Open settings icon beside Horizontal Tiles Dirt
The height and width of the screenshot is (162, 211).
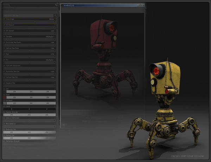click(x=4, y=72)
